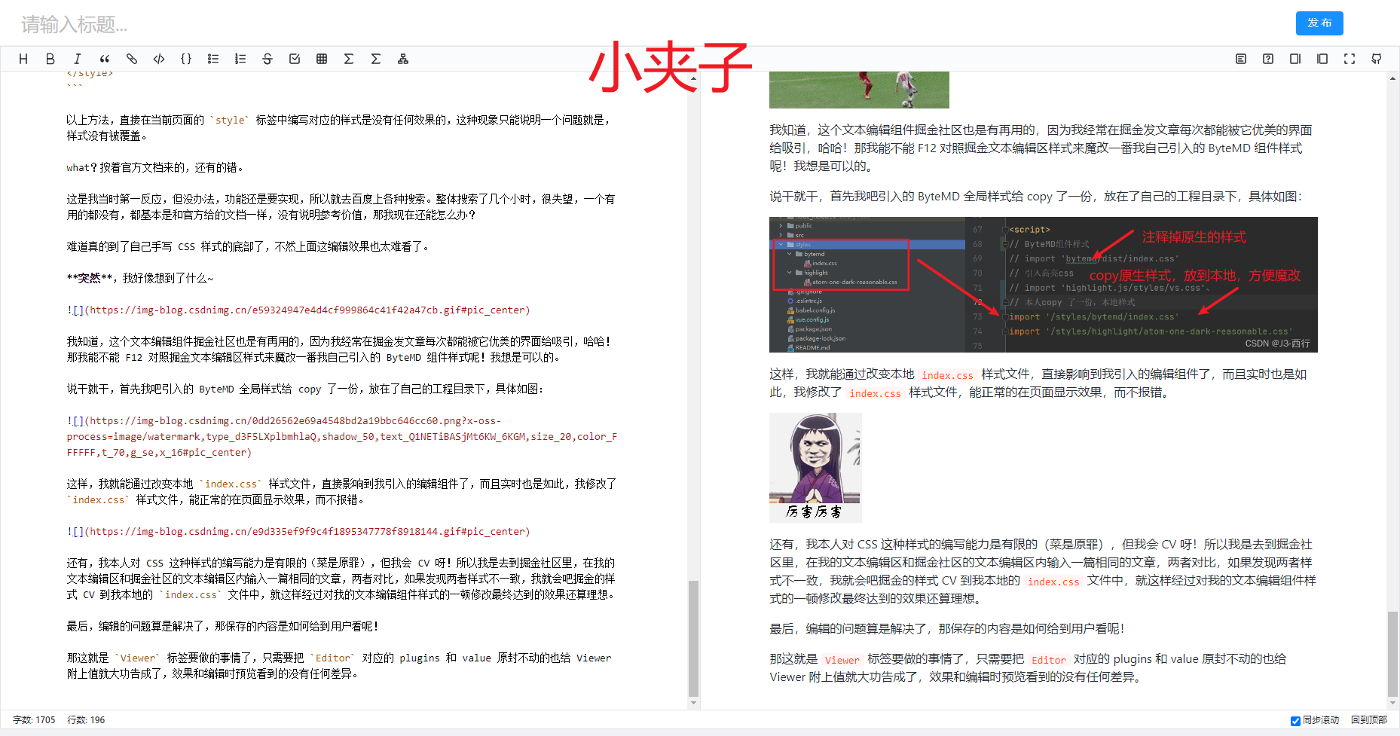Toggle bold formatting

coord(50,58)
